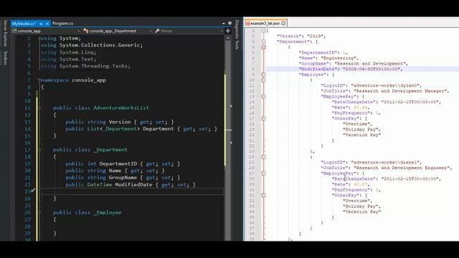The width and height of the screenshot is (459, 258).
Task: Click line number 23 in the MyModel.cs margin
Action: pyautogui.click(x=27, y=191)
